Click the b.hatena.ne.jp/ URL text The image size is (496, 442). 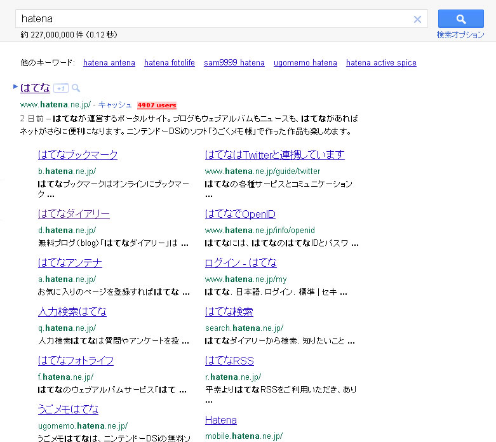67,171
